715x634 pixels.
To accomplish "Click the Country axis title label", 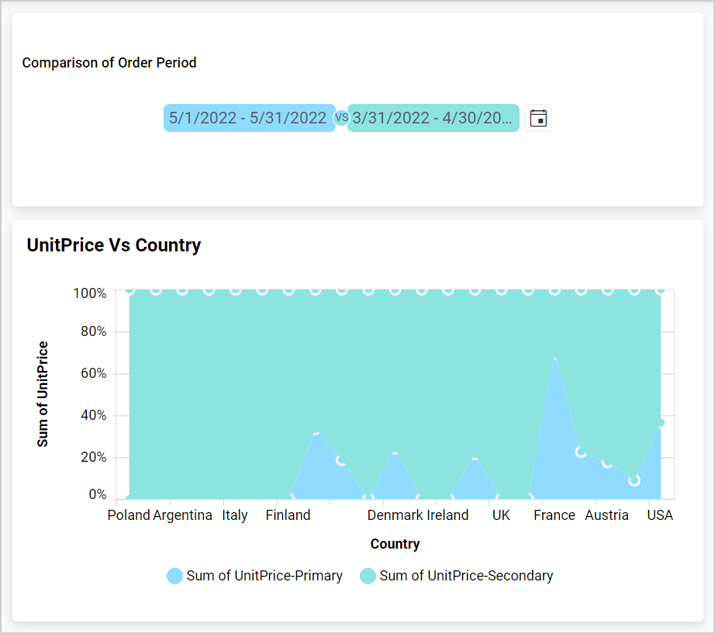I will click(x=395, y=544).
